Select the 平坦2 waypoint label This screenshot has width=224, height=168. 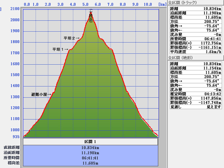click(71, 38)
